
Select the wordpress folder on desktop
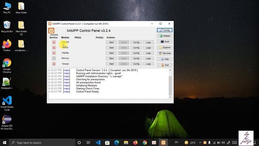pos(21,45)
